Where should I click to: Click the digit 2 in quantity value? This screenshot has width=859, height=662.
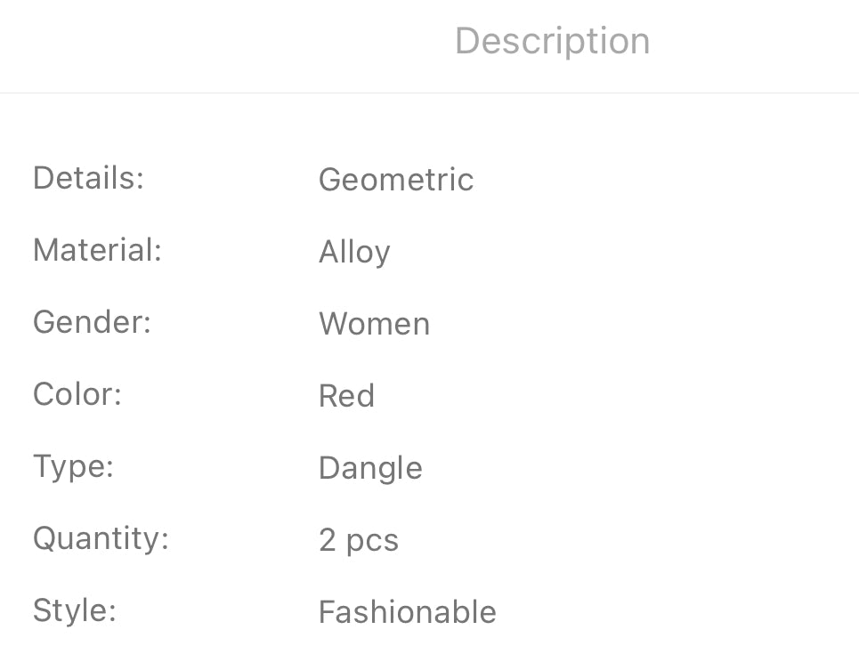pyautogui.click(x=328, y=541)
